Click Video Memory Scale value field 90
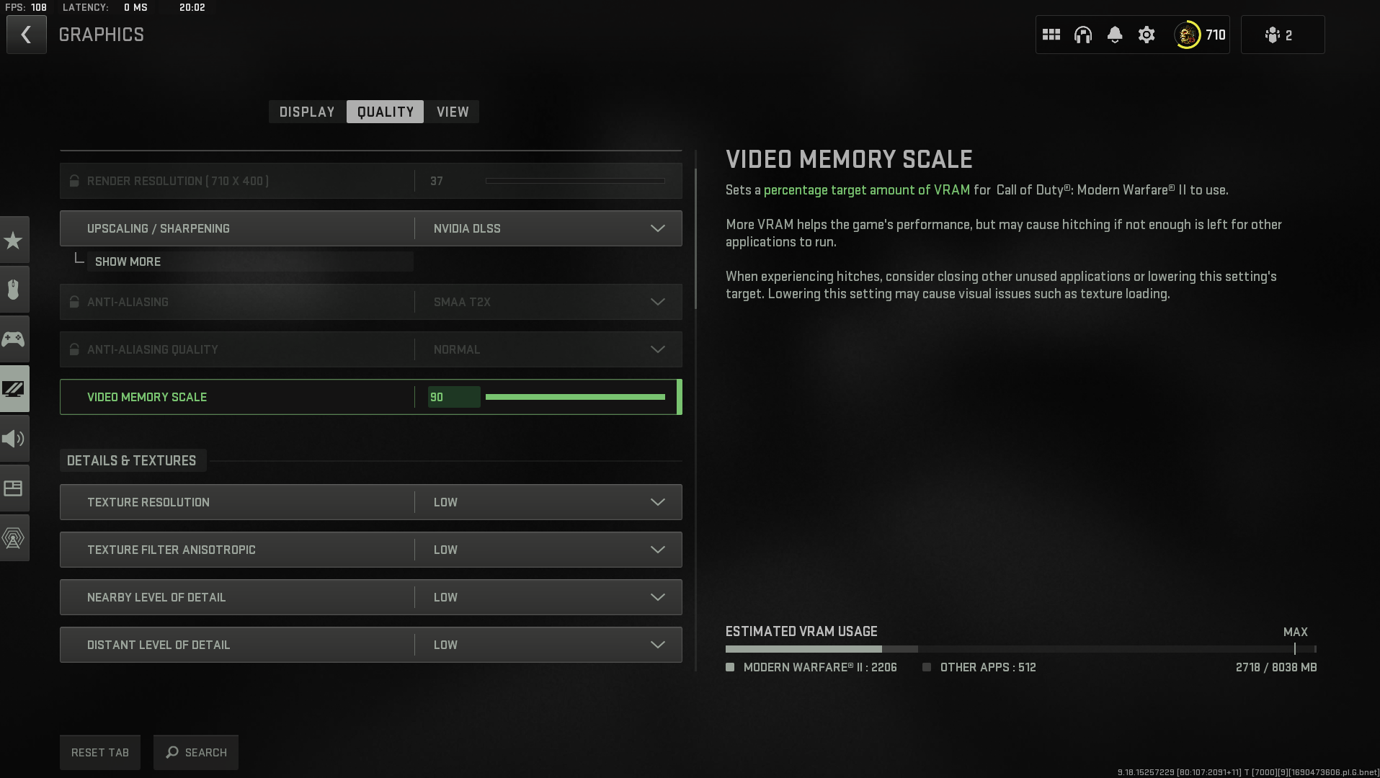 [454, 397]
